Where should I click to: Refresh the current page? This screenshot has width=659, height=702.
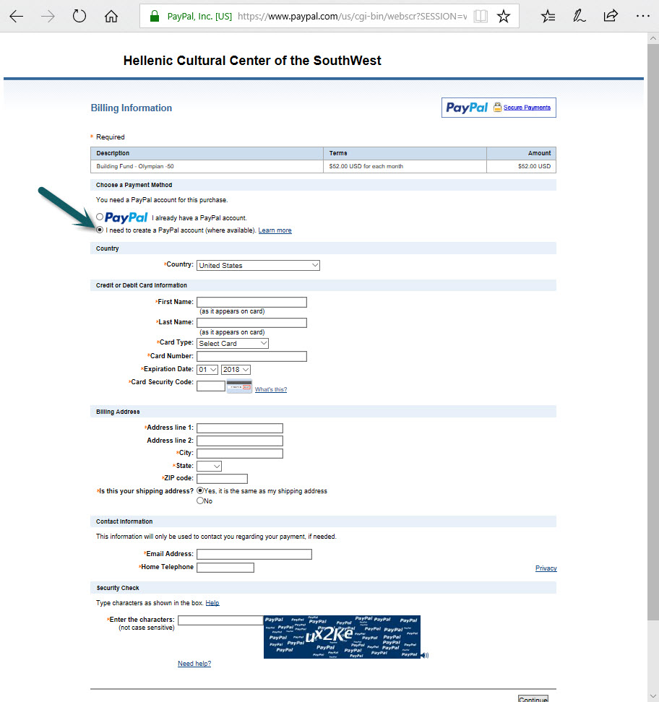[x=79, y=17]
